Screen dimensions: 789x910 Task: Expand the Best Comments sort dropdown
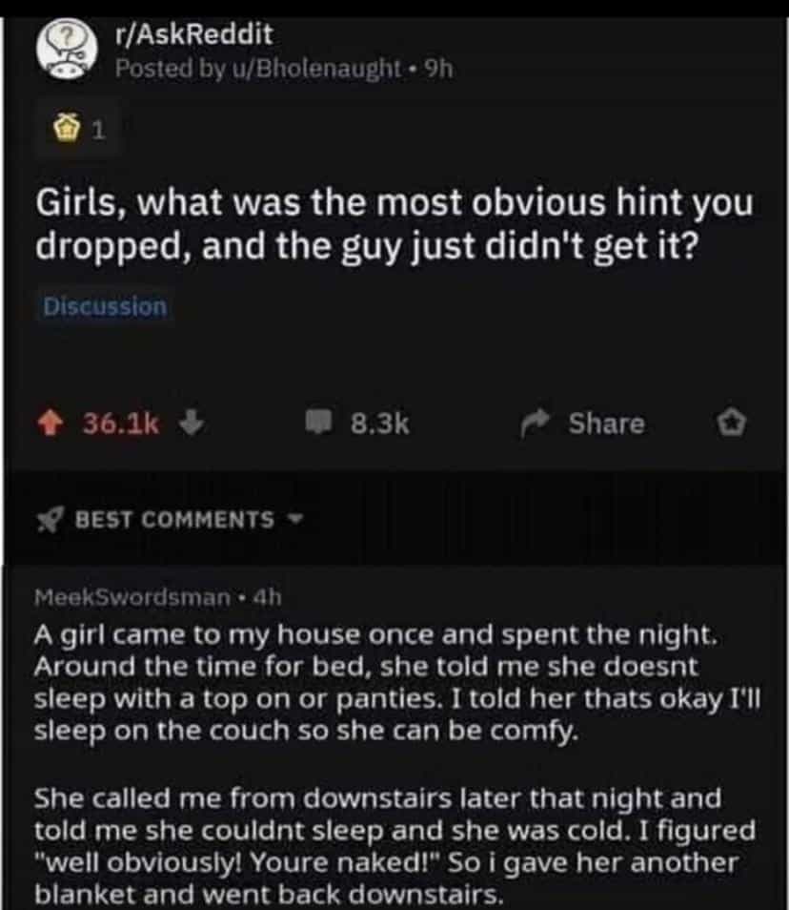click(295, 520)
